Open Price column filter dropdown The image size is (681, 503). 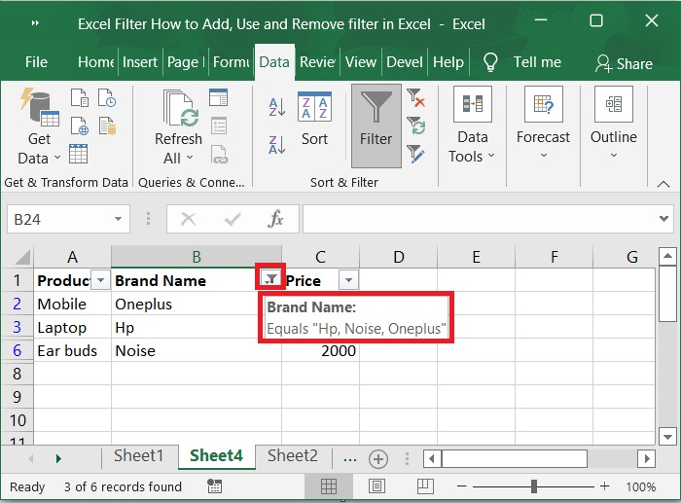click(348, 280)
